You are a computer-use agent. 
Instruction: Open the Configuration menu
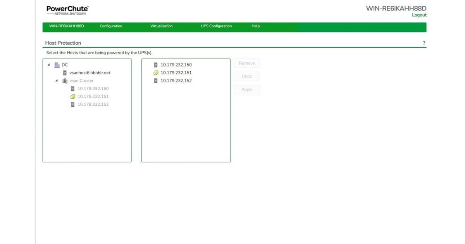pos(111,26)
